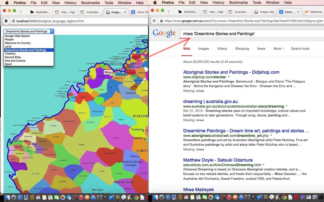Viewport: 324px width, 202px height.
Task: Open iTunes from the left Dock
Action: click(x=81, y=197)
